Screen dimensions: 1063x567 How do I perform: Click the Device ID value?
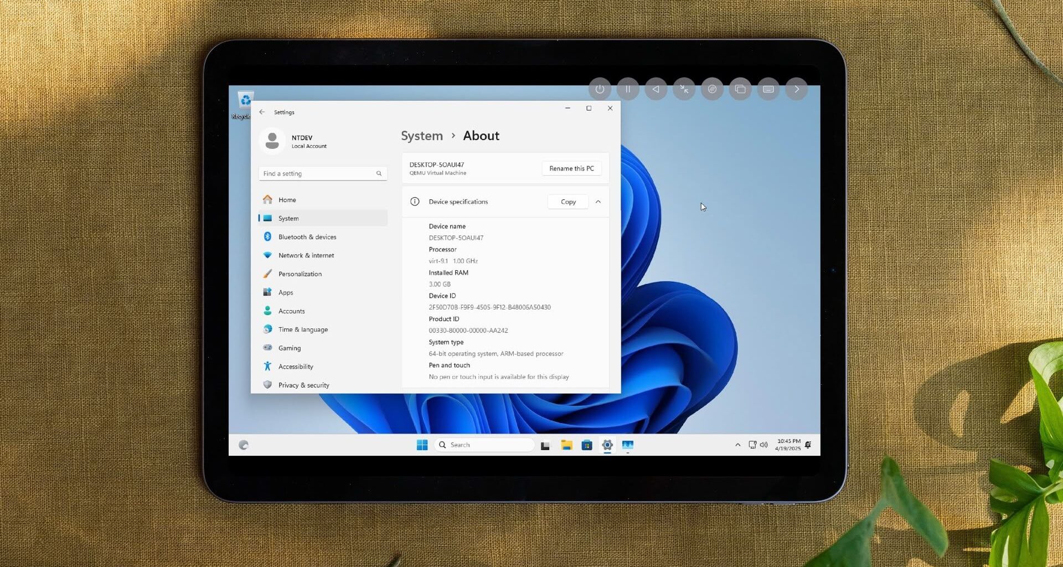[489, 307]
